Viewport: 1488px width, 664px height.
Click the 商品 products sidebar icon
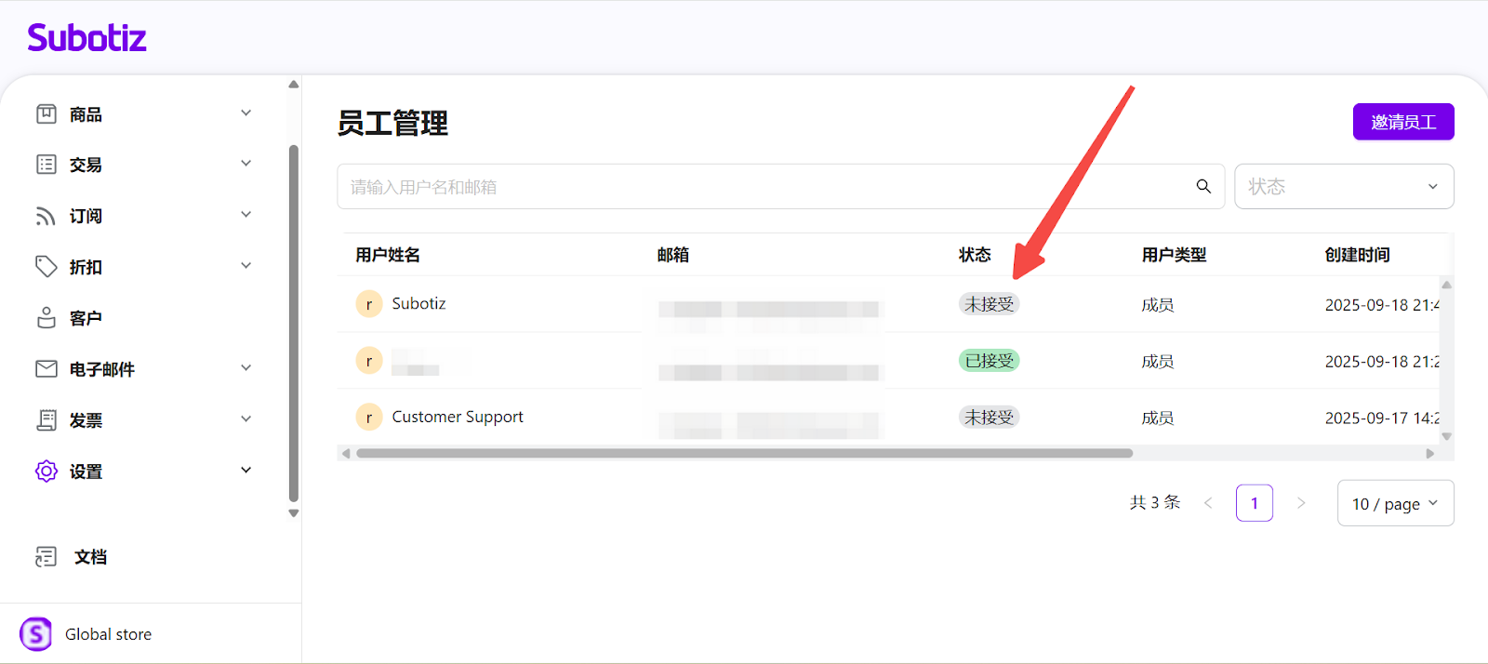46,114
